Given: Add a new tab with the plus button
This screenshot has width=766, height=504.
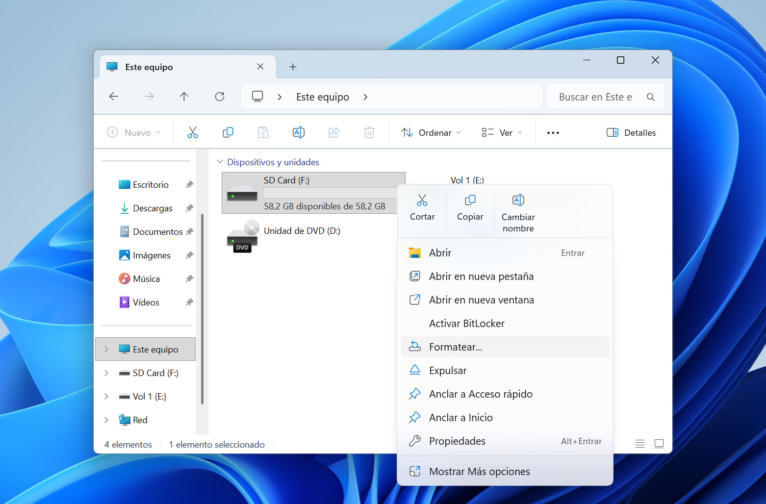Looking at the screenshot, I should [x=293, y=67].
